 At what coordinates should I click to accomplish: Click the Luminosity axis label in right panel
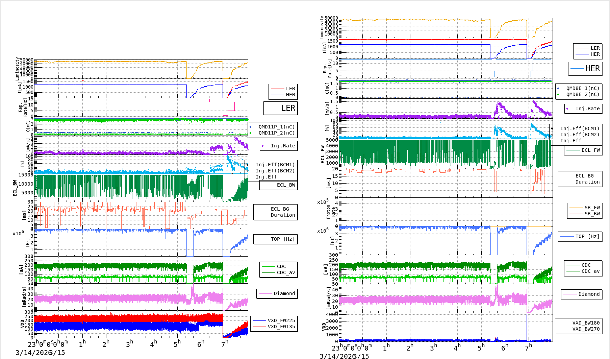322,27
